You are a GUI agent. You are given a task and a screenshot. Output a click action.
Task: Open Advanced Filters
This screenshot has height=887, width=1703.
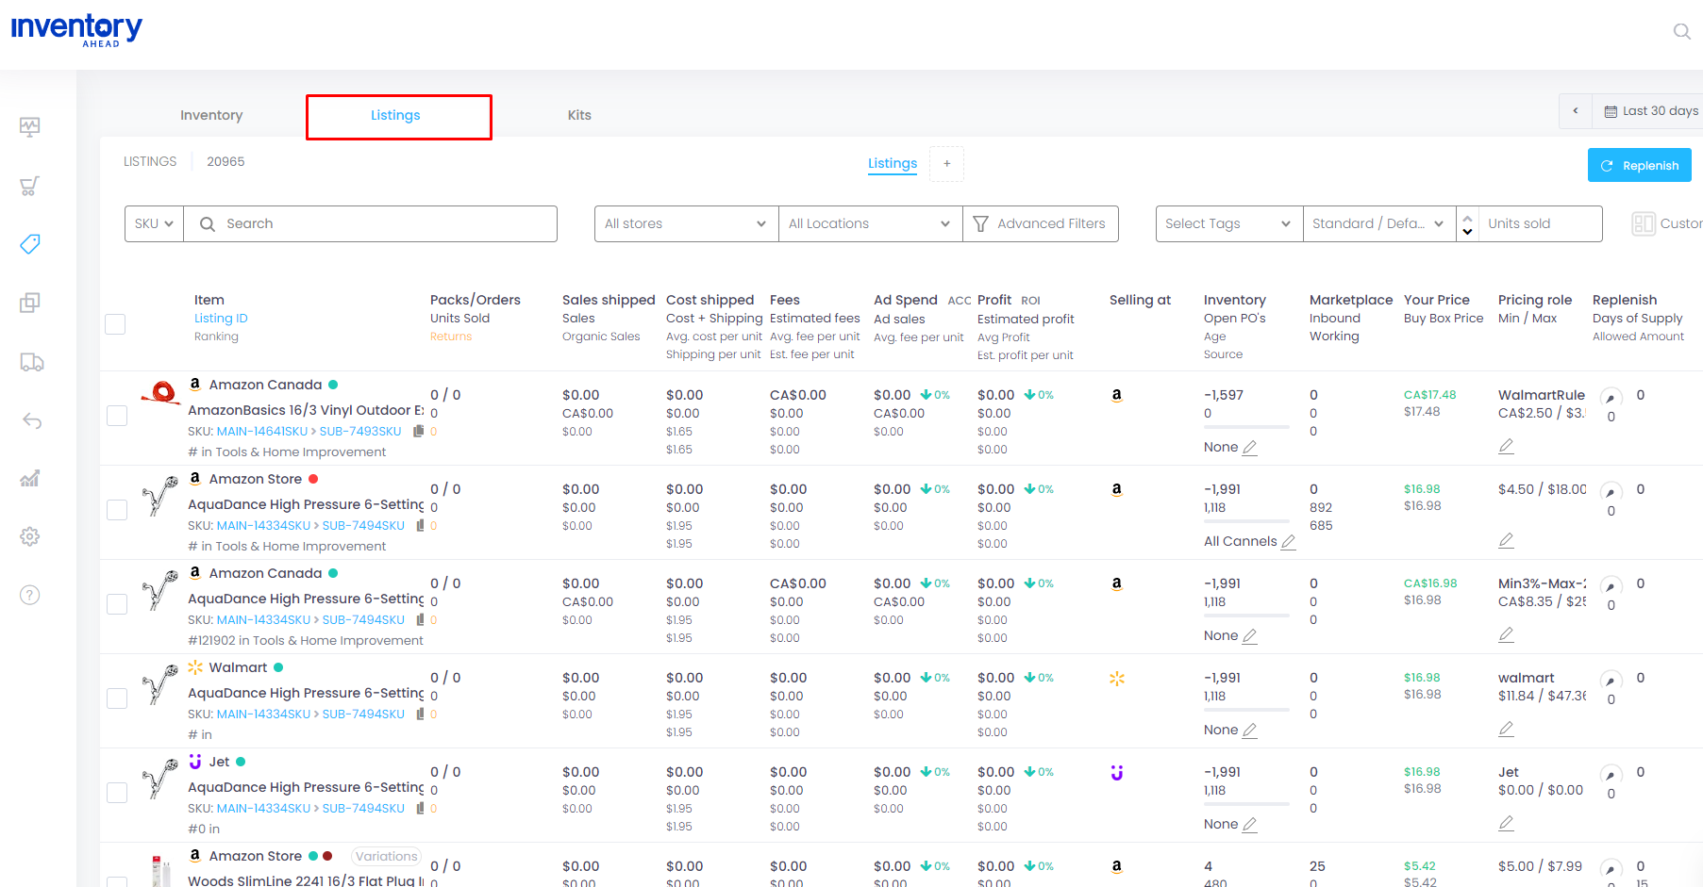point(1041,223)
